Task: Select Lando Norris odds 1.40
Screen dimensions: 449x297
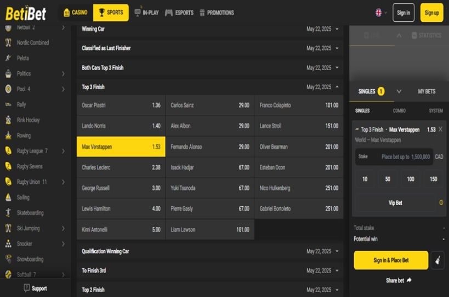Action: (x=121, y=126)
